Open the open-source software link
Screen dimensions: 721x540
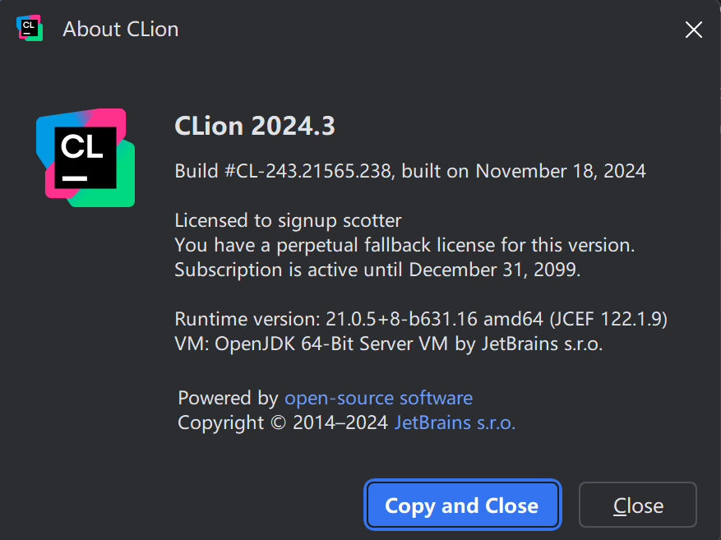coord(378,399)
